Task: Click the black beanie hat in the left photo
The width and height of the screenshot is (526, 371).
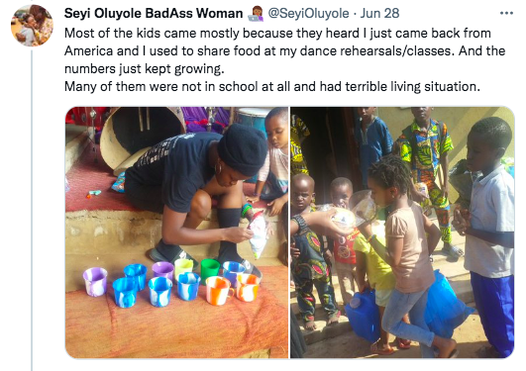Action: click(243, 148)
